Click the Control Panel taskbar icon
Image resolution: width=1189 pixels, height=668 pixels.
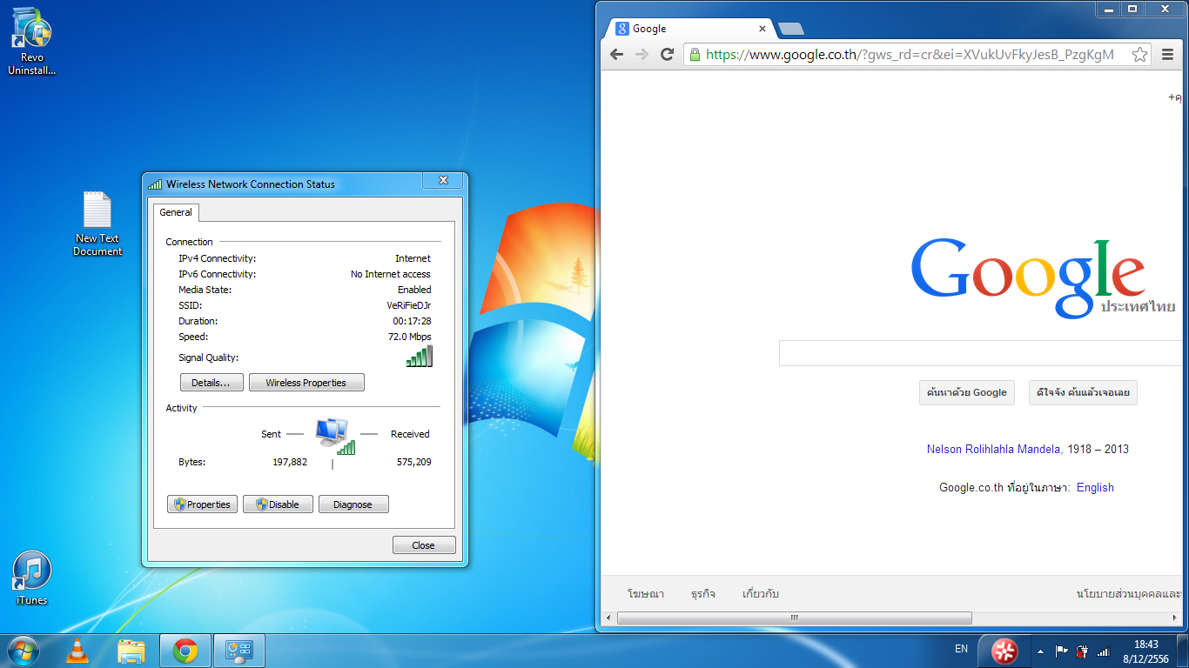pyautogui.click(x=238, y=651)
